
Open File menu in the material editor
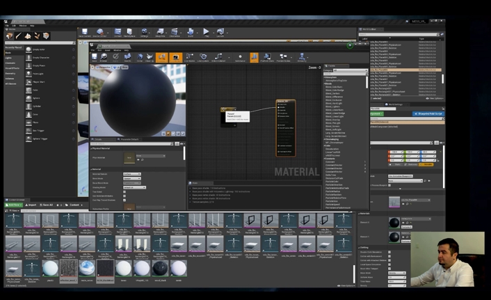click(92, 50)
